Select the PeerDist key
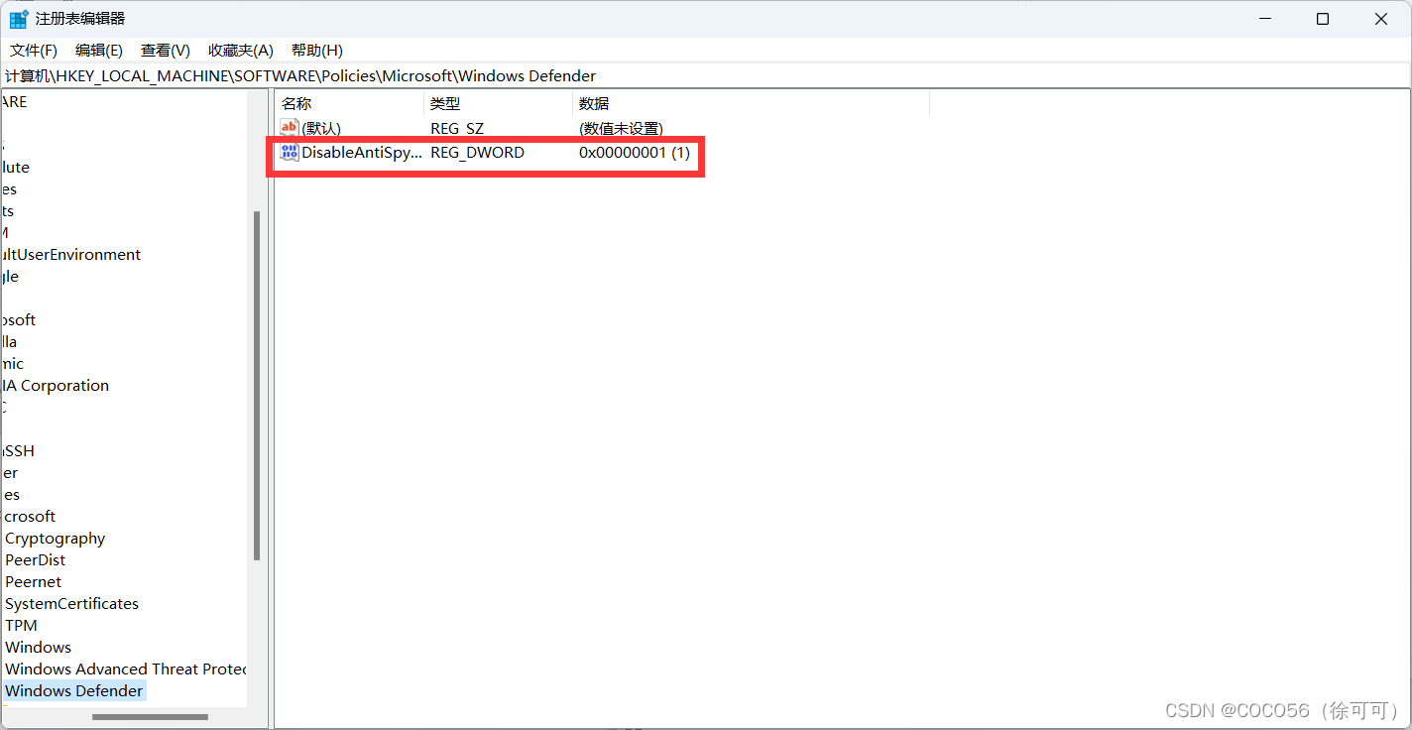The width and height of the screenshot is (1412, 730). click(x=35, y=559)
